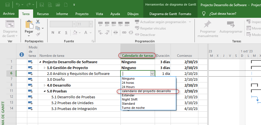This screenshot has height=125, width=261.
Task: Switch to the Recurso ribbon tab
Action: point(43,14)
